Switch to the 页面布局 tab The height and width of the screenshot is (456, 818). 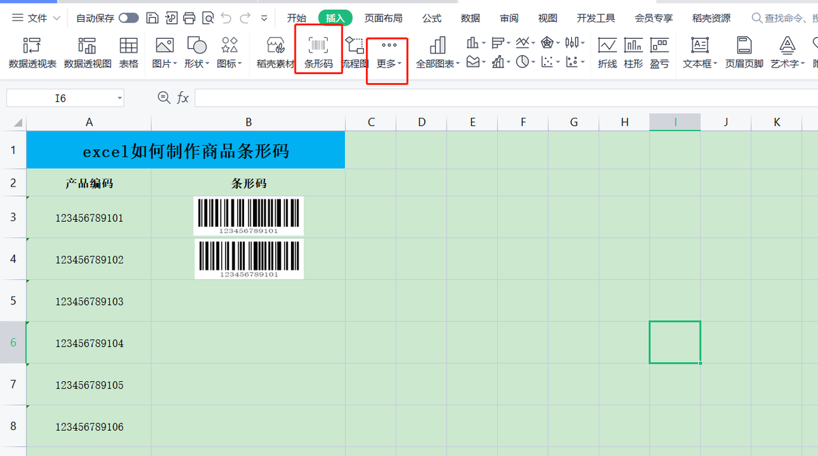pos(383,18)
